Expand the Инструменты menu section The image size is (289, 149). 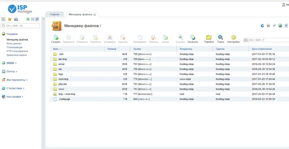click(15, 80)
